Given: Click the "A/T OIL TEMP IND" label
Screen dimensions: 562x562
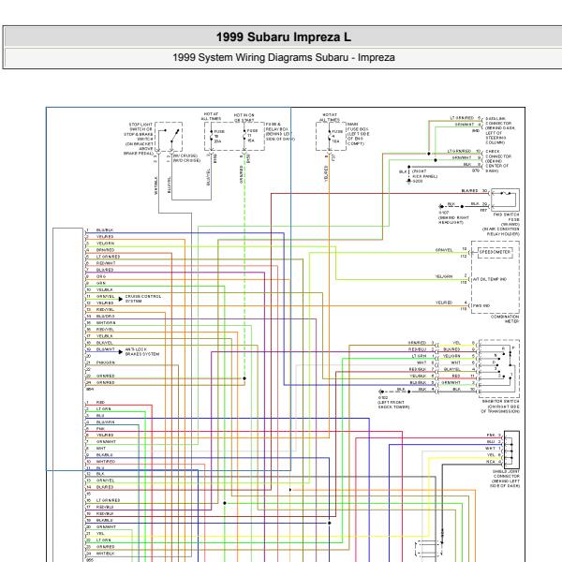Looking at the screenshot, I should [490, 279].
